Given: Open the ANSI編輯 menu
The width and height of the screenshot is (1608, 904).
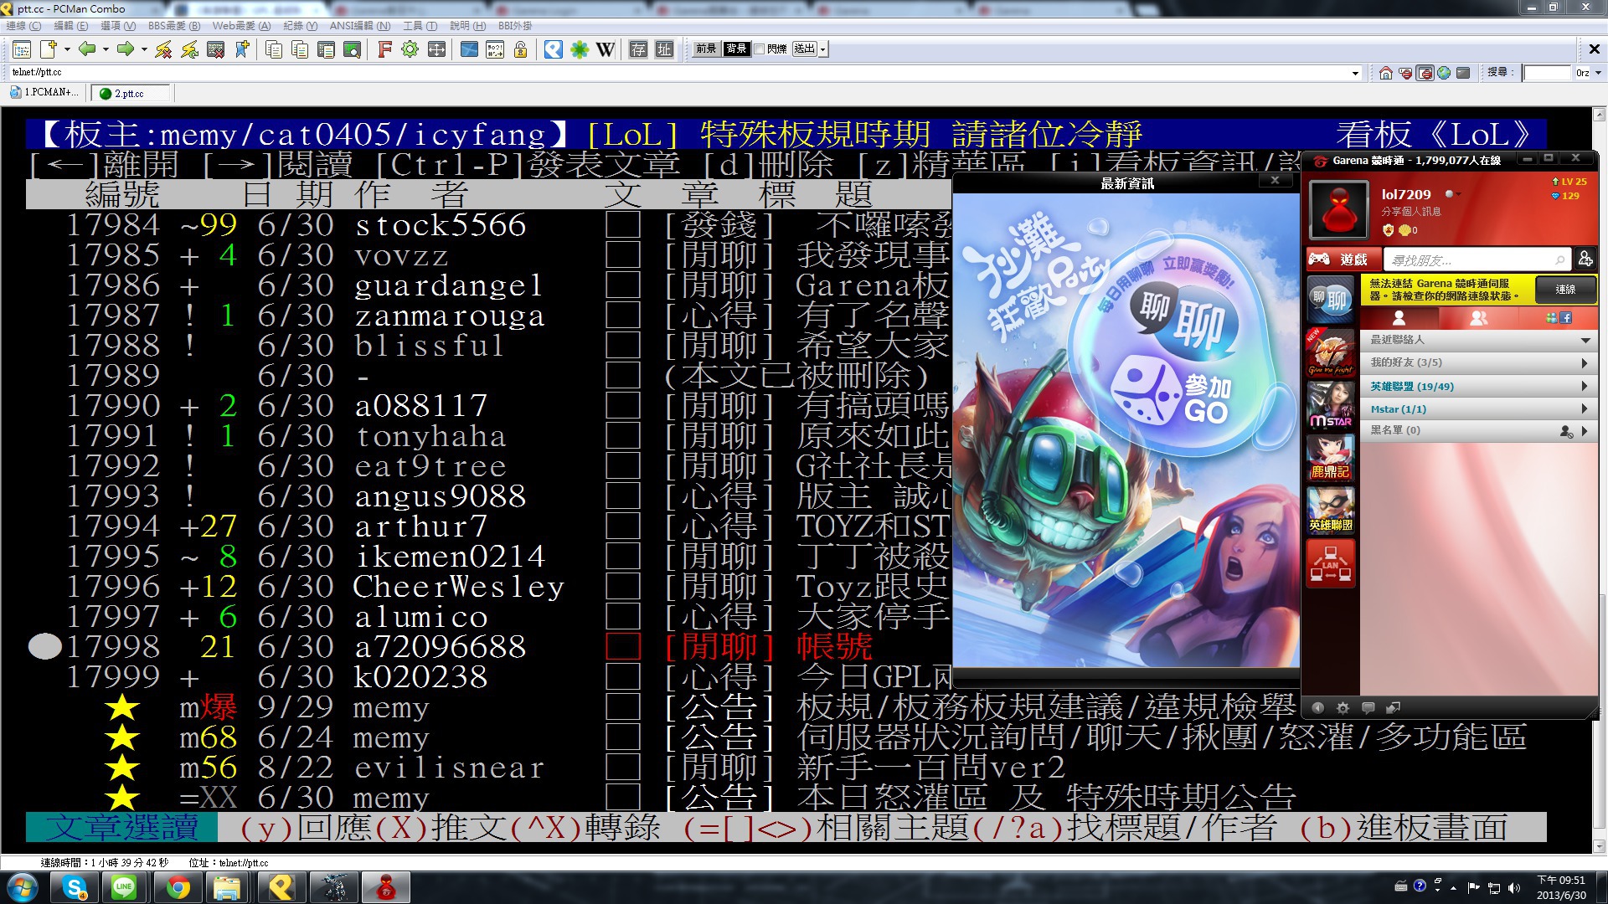Looking at the screenshot, I should 359,26.
